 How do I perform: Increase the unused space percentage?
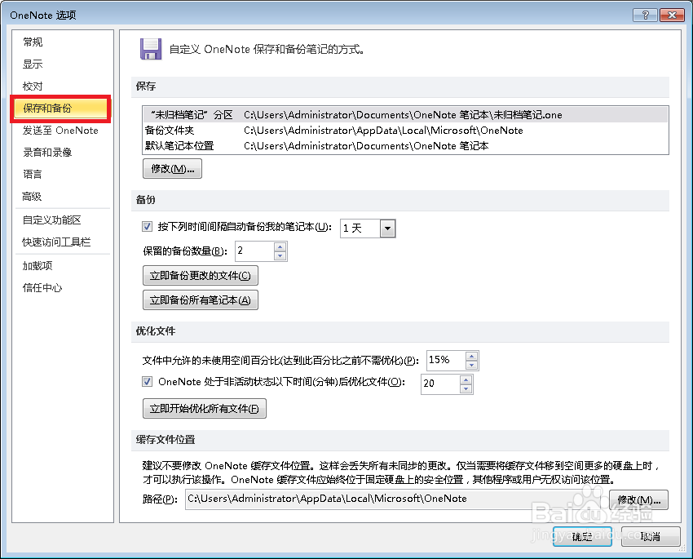[x=471, y=356]
